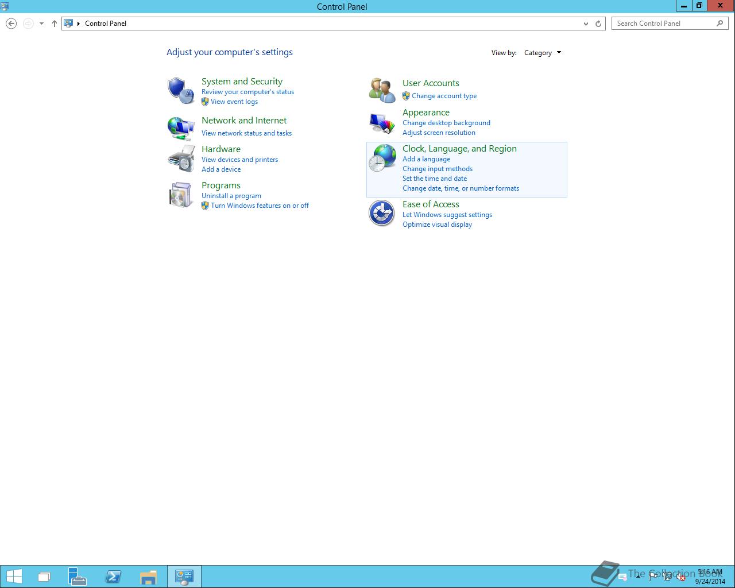Open System and Security category
Screen dimensions: 735x588
(x=242, y=82)
